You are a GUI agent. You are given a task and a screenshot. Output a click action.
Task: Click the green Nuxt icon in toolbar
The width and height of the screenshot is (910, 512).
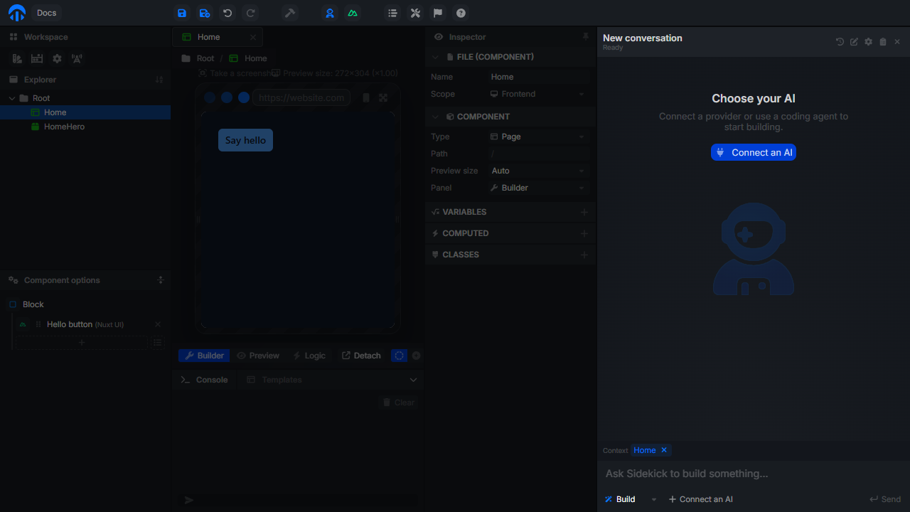point(353,13)
